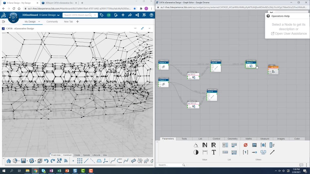This screenshot has height=174, width=310.
Task: Open the Geometry tab in Graph Editor
Action: point(232,139)
